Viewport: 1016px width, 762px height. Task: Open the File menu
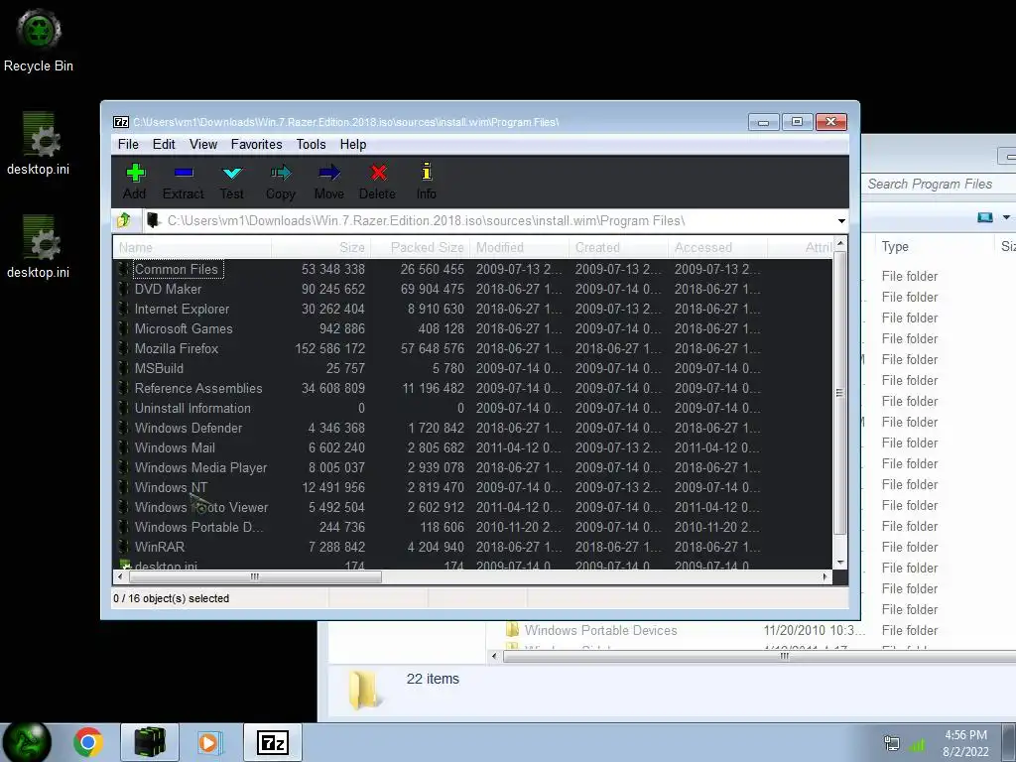(x=128, y=144)
